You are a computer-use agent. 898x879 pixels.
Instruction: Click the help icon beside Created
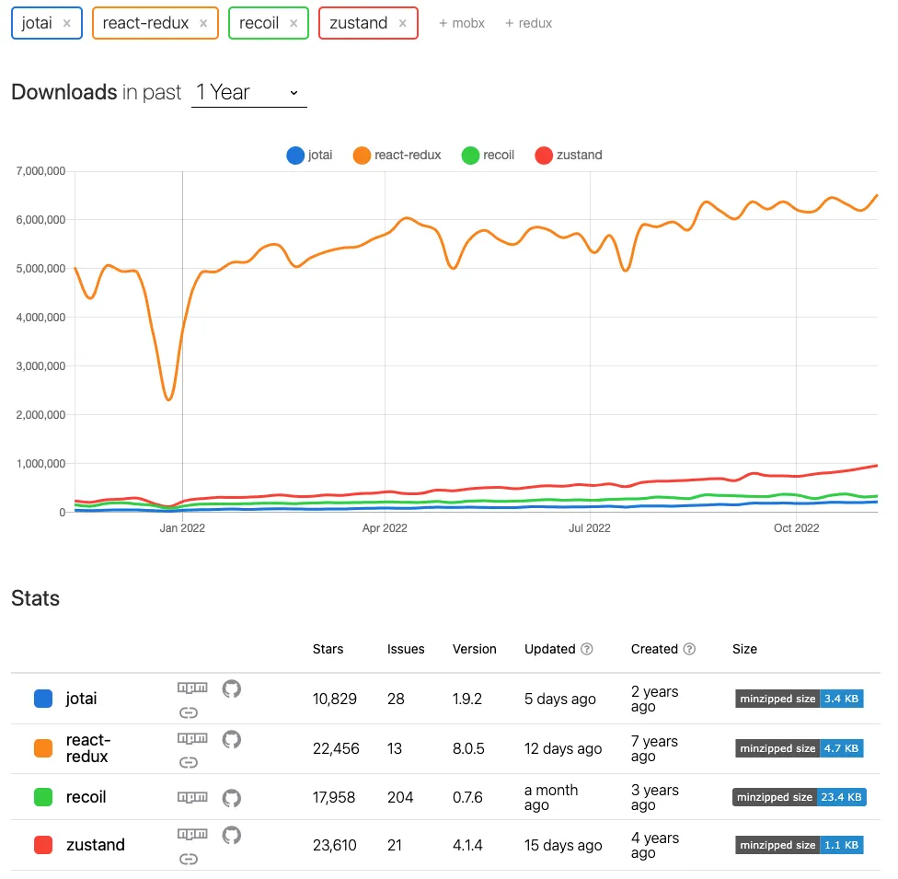tap(689, 649)
